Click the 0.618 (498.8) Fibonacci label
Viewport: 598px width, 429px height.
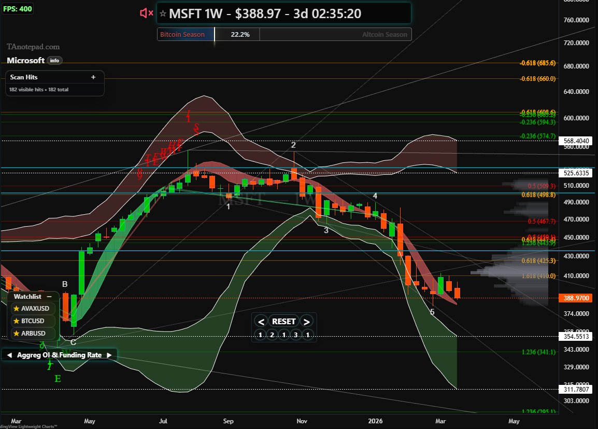coord(538,195)
